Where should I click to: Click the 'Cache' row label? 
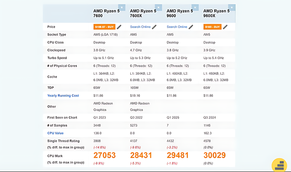(52, 77)
